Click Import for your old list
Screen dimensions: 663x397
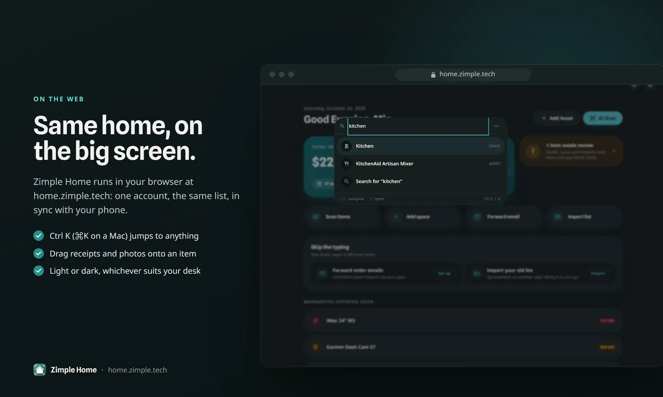coord(598,273)
